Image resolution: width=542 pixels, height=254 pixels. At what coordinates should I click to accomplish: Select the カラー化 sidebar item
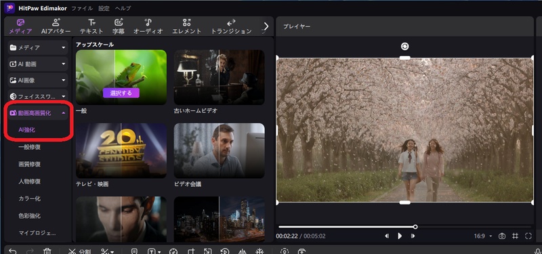[x=29, y=198]
